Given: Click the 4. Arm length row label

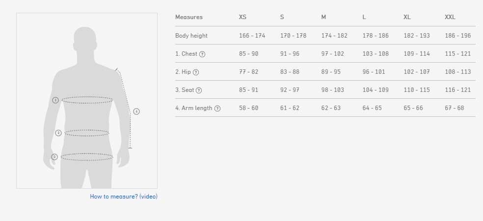Looking at the screenshot, I should click(x=194, y=108).
